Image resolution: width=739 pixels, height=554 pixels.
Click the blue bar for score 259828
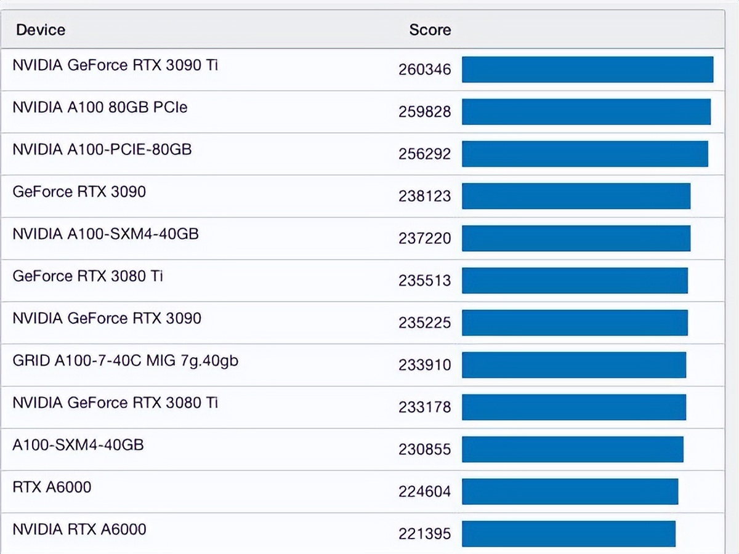(x=586, y=112)
